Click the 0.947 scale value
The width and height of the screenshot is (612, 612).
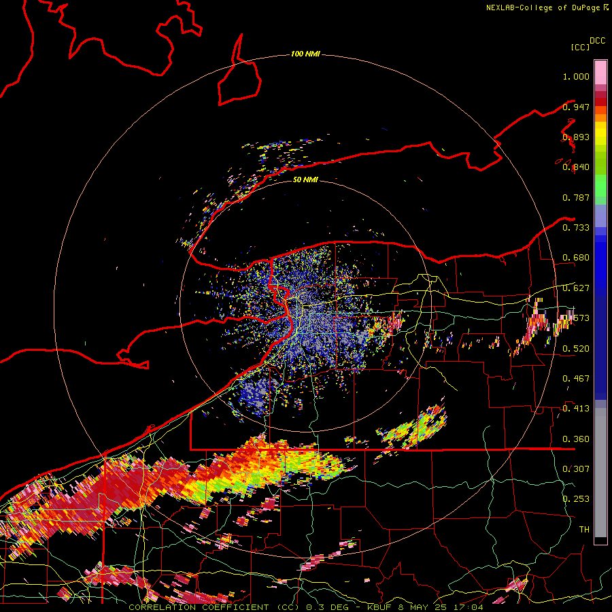pyautogui.click(x=576, y=107)
